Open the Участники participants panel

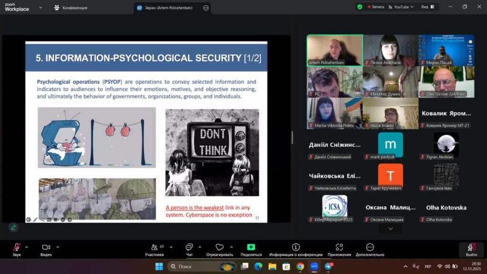[155, 248]
